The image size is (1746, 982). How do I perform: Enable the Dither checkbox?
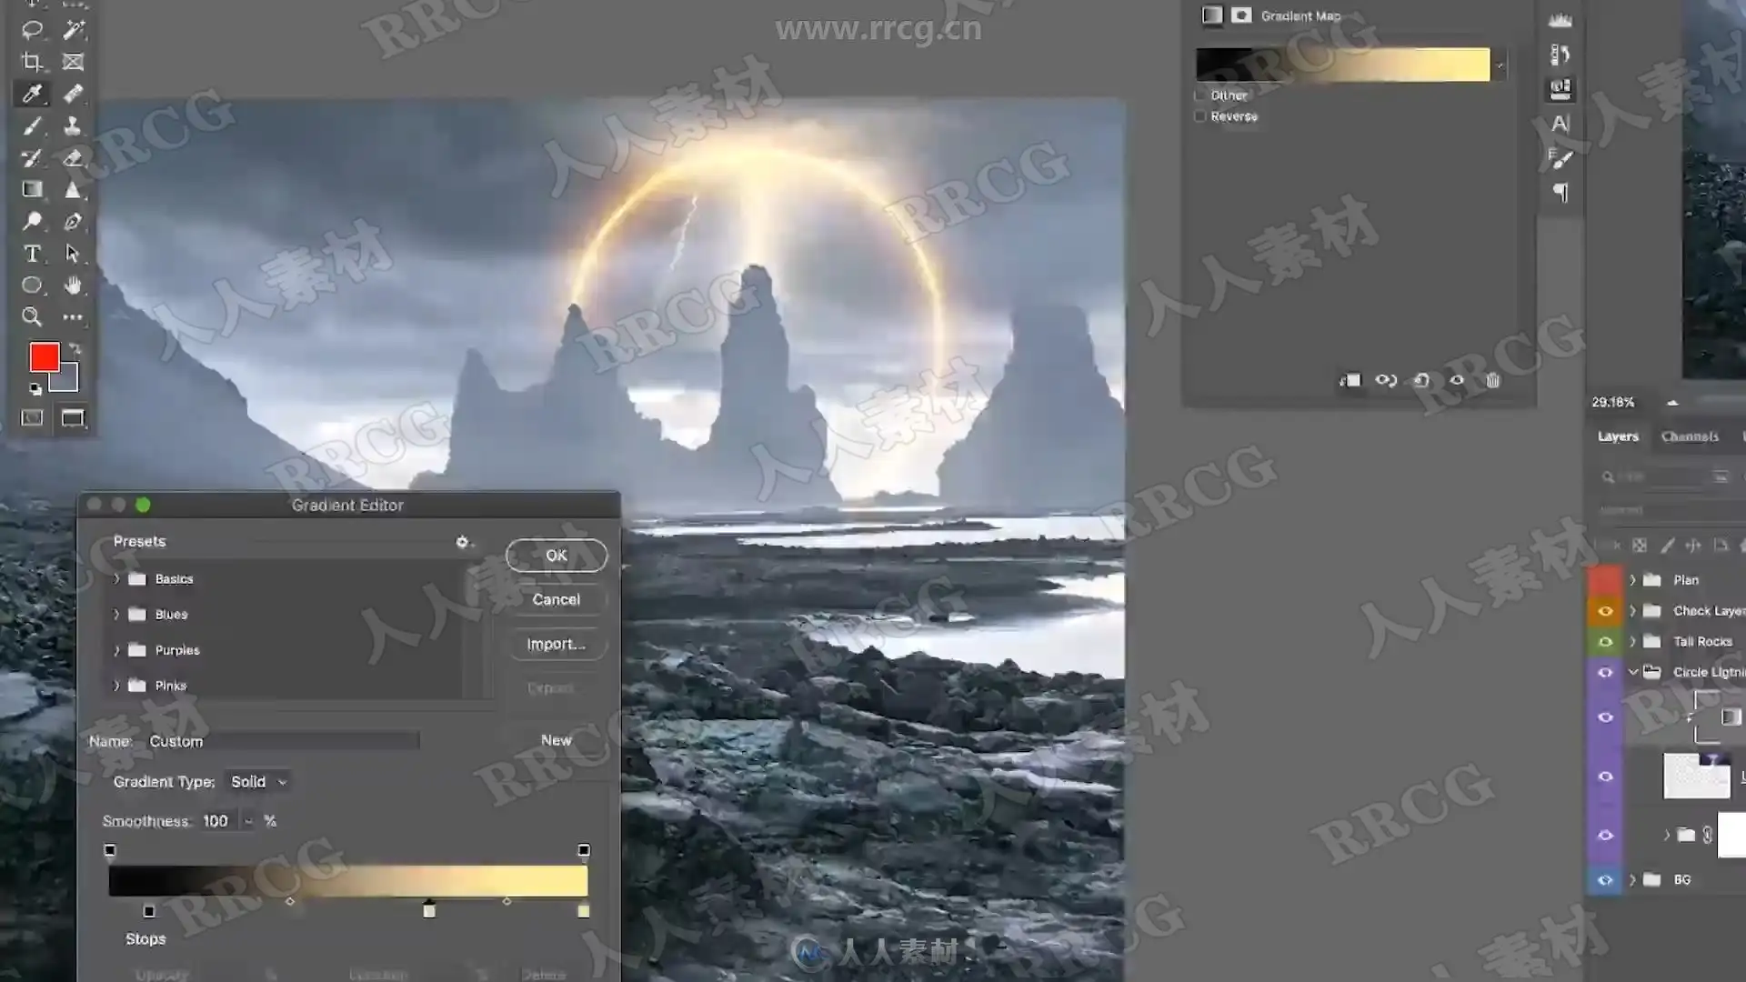1200,95
